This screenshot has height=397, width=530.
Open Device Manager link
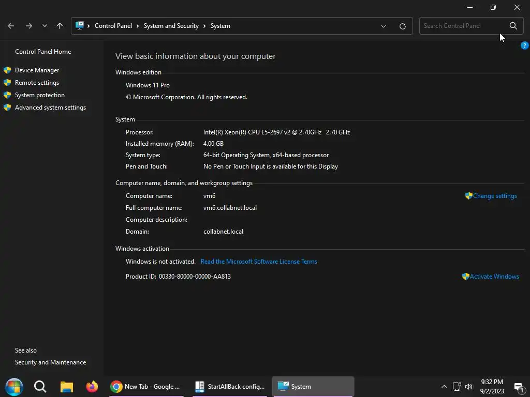click(x=37, y=70)
